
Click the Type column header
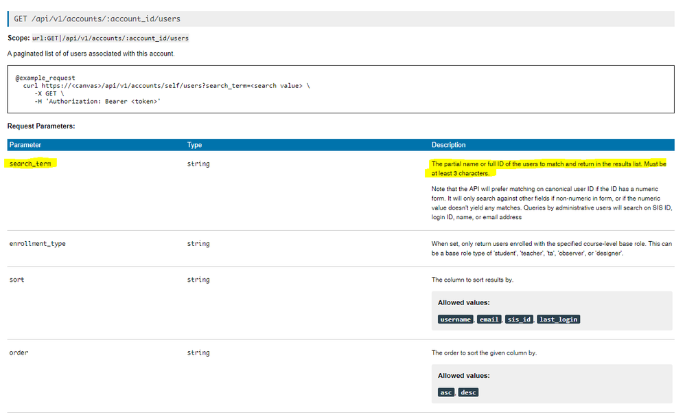tap(195, 145)
